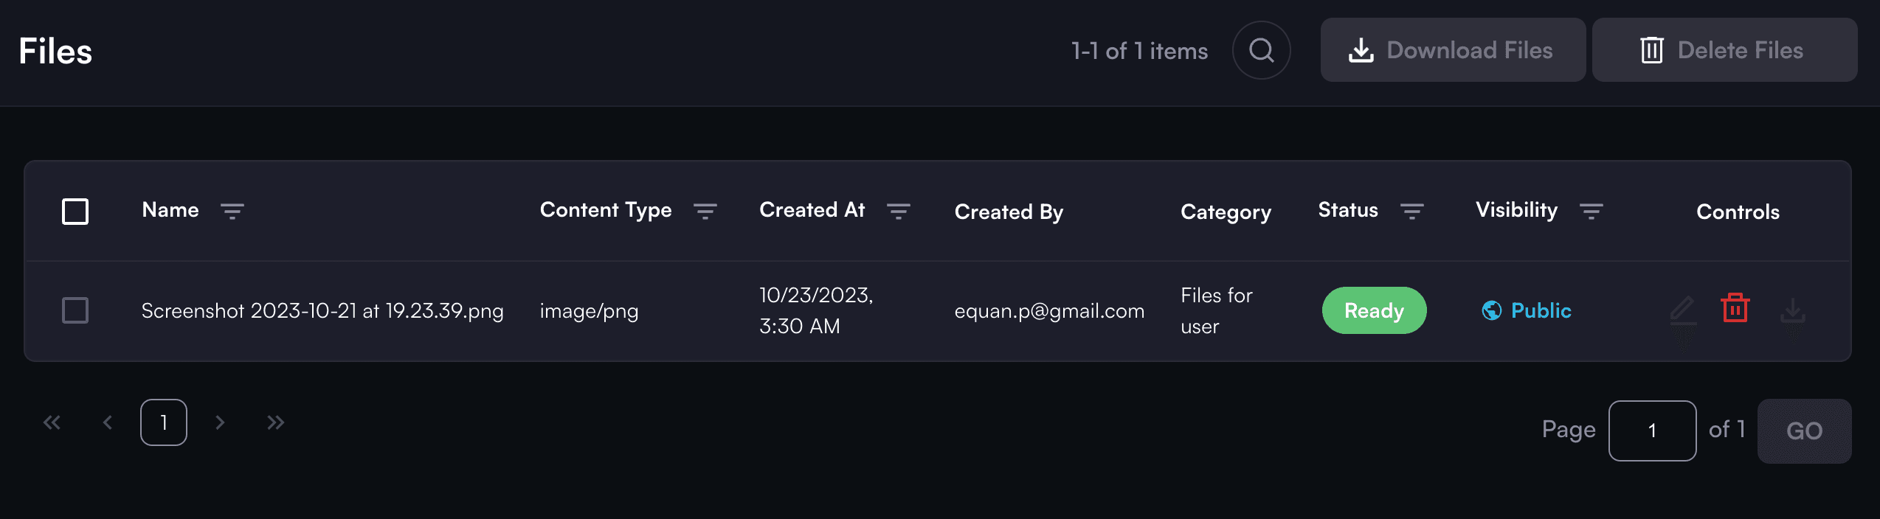The height and width of the screenshot is (519, 1880).
Task: Open the Status column filter
Action: 1412,212
